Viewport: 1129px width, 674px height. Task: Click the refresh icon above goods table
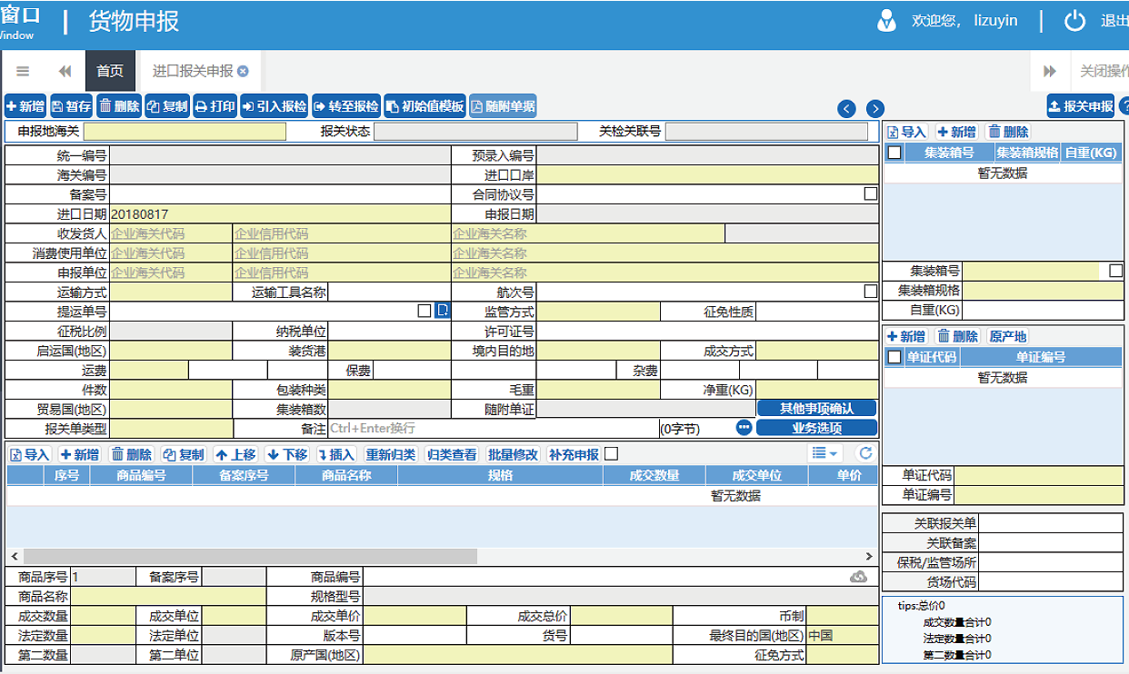(x=866, y=453)
